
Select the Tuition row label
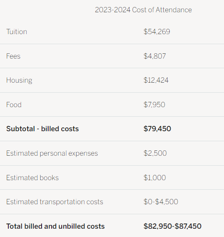(x=17, y=32)
